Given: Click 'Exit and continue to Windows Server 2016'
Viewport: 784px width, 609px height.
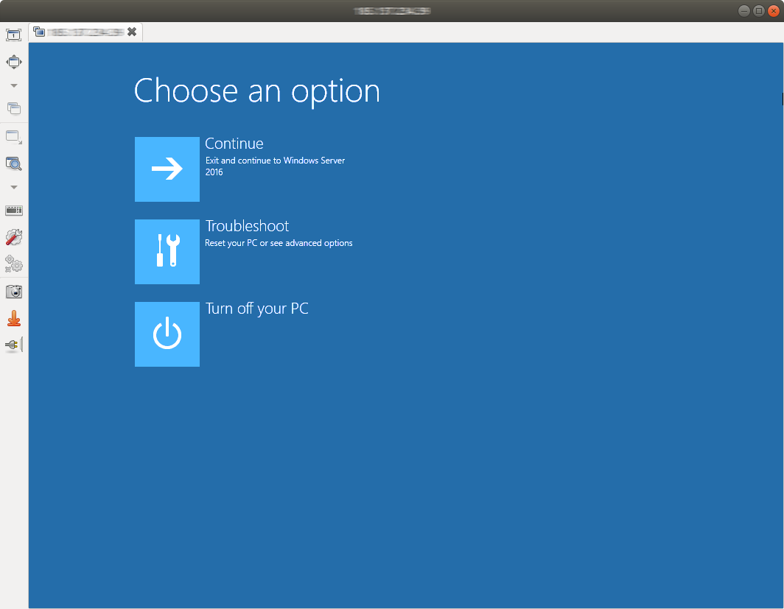Looking at the screenshot, I should point(275,166).
